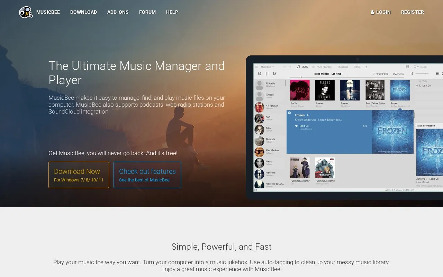Open the ADD-ONS menu item
443x277 pixels.
point(118,12)
